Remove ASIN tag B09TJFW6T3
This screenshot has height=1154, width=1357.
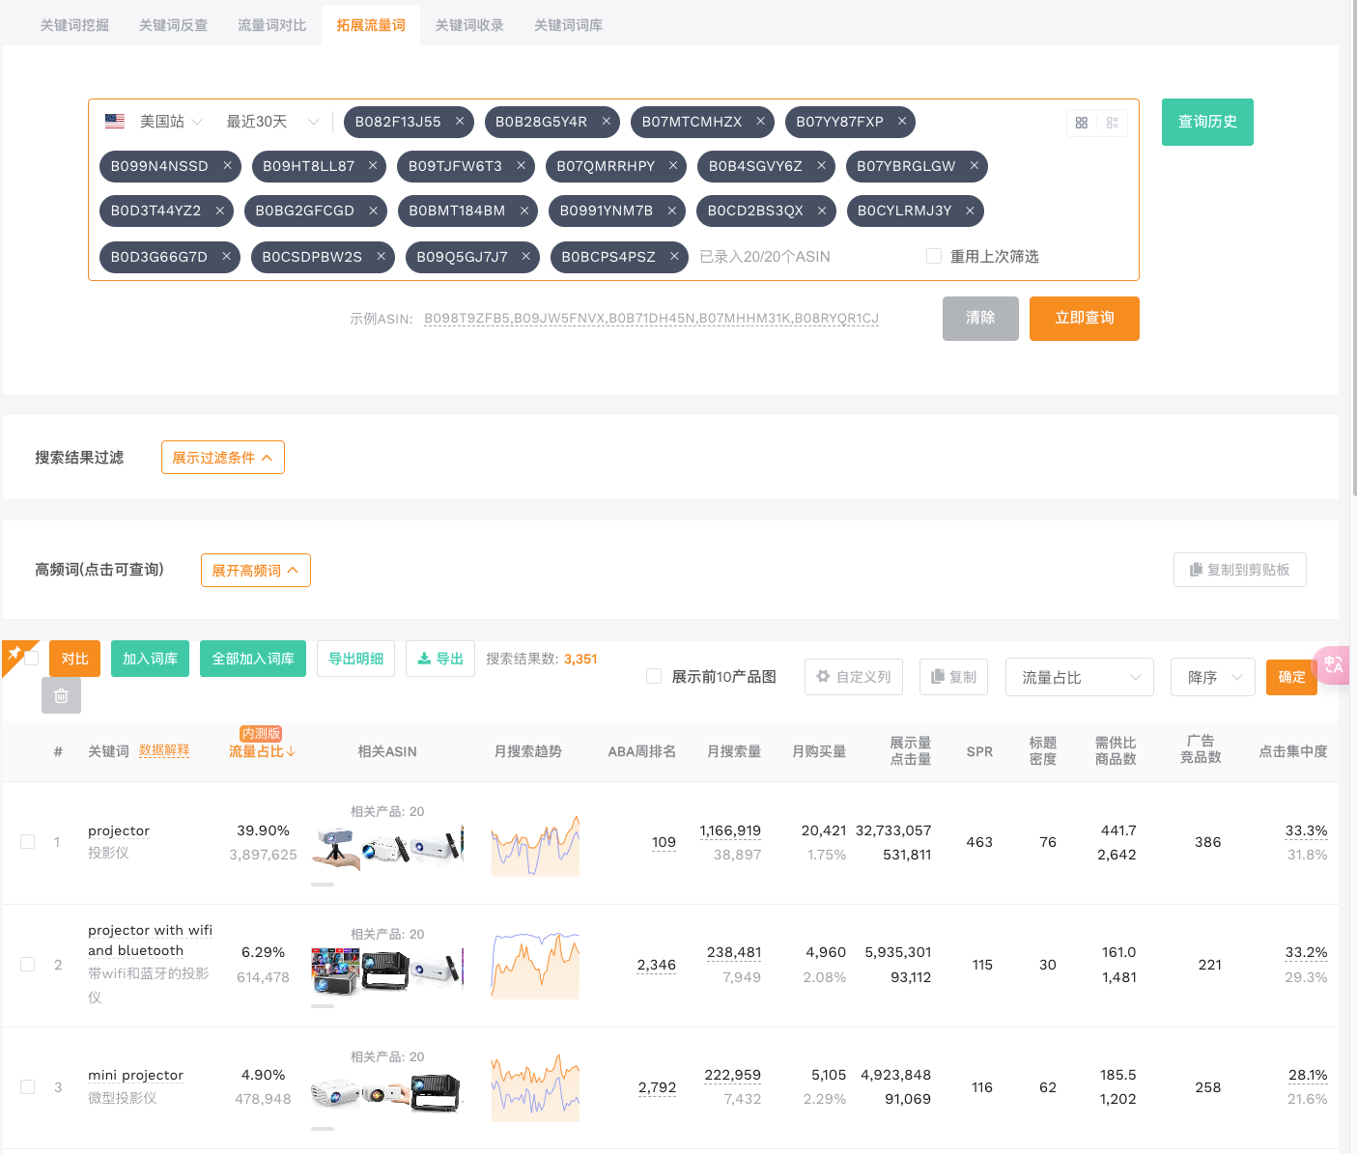tap(521, 166)
